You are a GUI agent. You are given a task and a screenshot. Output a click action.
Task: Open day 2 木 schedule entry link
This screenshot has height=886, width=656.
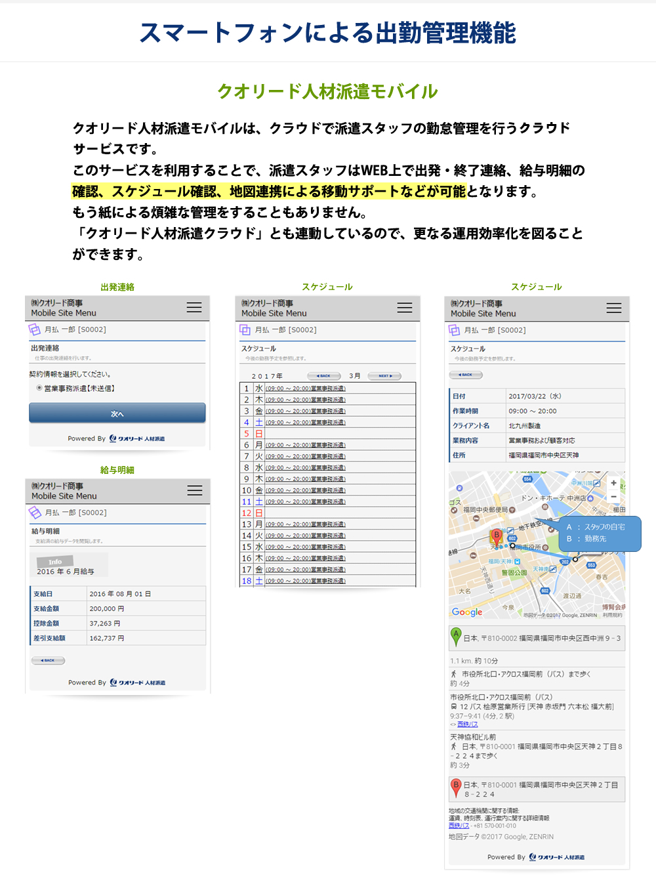[305, 400]
